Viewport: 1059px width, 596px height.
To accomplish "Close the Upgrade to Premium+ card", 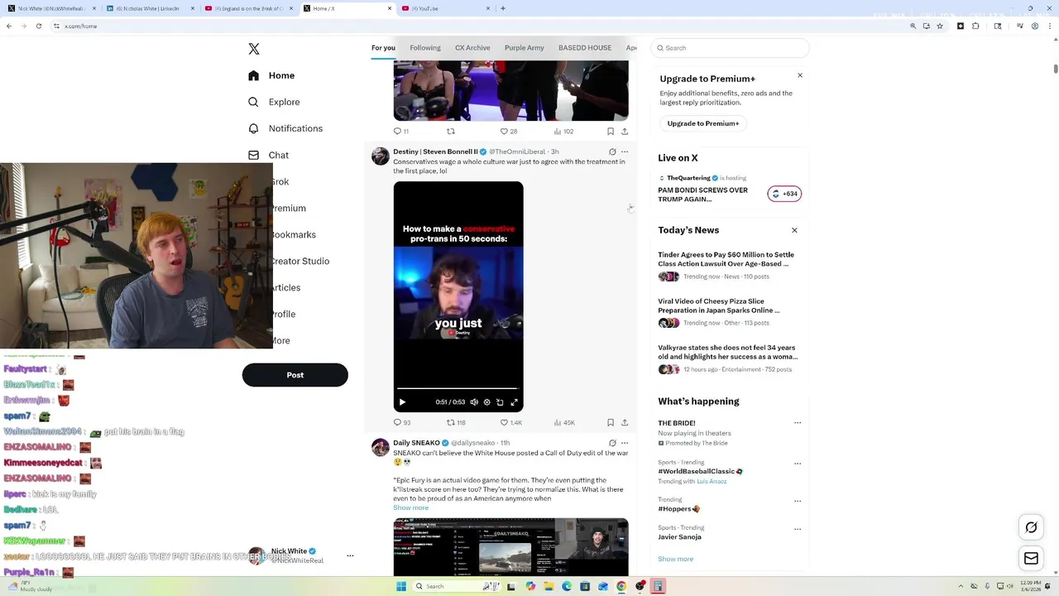I will click(800, 75).
